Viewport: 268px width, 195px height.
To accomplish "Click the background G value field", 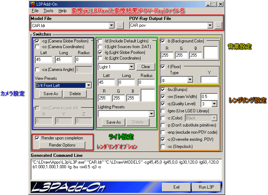I will [x=181, y=55].
